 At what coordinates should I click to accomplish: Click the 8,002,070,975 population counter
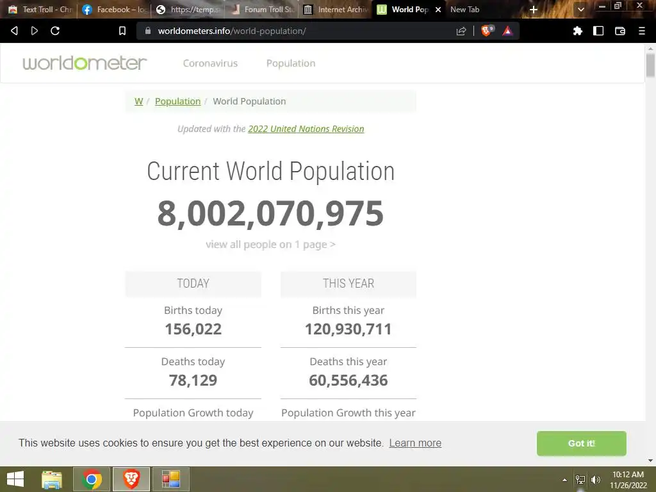[270, 213]
